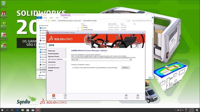Select the Install Servers step

click(53, 68)
